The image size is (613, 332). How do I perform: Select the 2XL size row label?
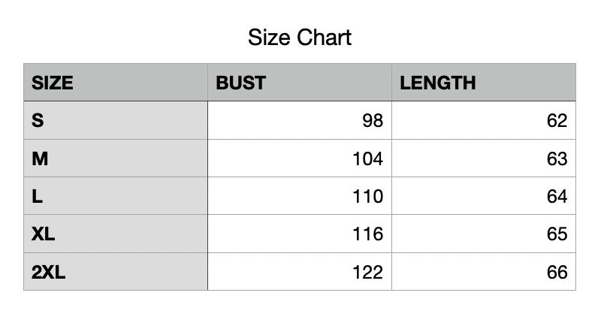coord(49,272)
